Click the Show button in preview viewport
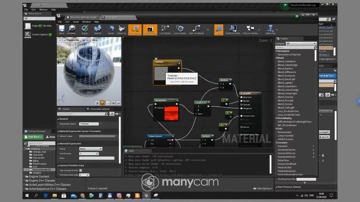The image size is (360, 202). click(x=94, y=40)
